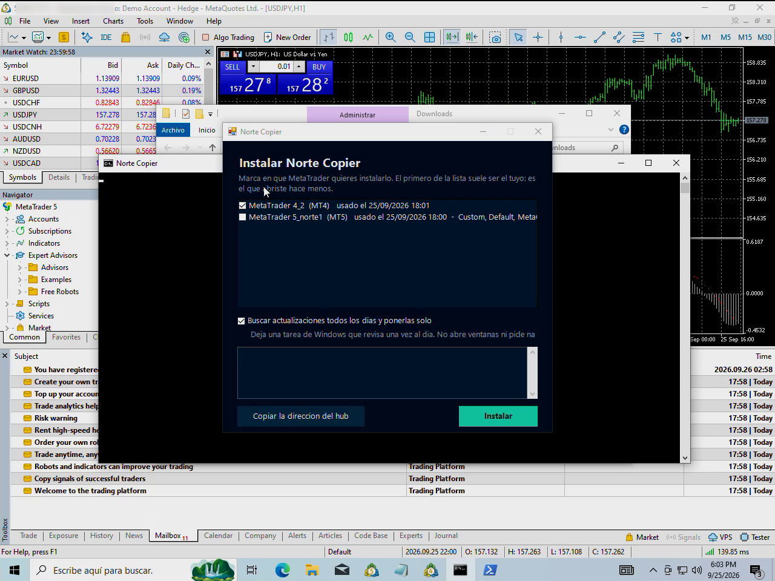Open the Tools menu
This screenshot has height=581, width=775.
tap(145, 21)
